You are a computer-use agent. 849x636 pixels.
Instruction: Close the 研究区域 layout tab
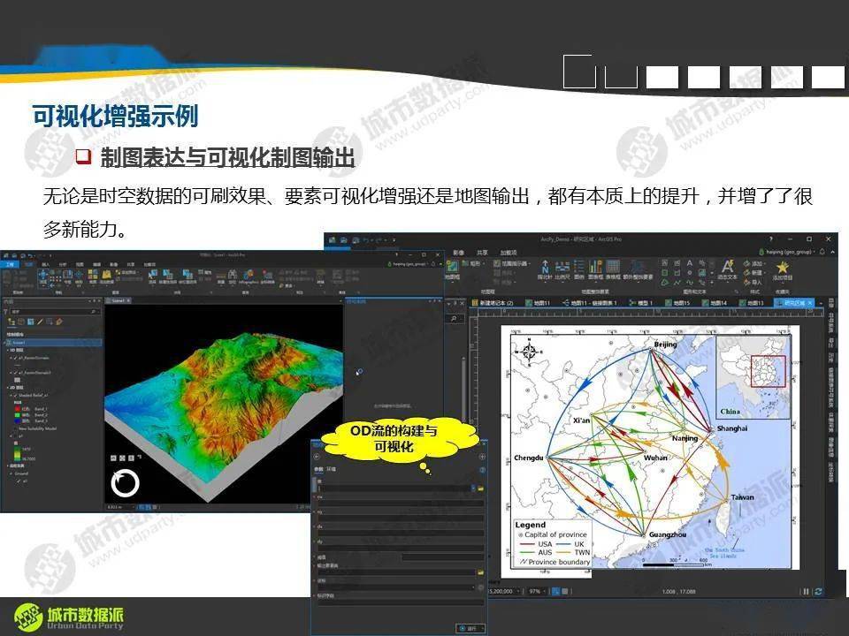[x=810, y=303]
